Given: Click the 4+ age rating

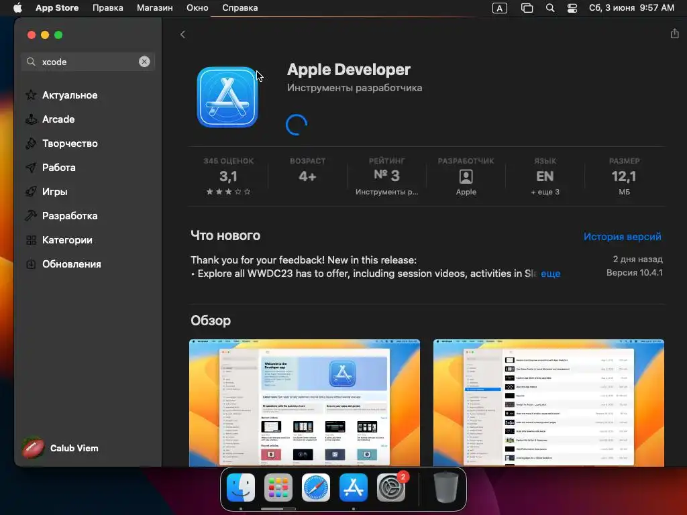Looking at the screenshot, I should tap(307, 176).
